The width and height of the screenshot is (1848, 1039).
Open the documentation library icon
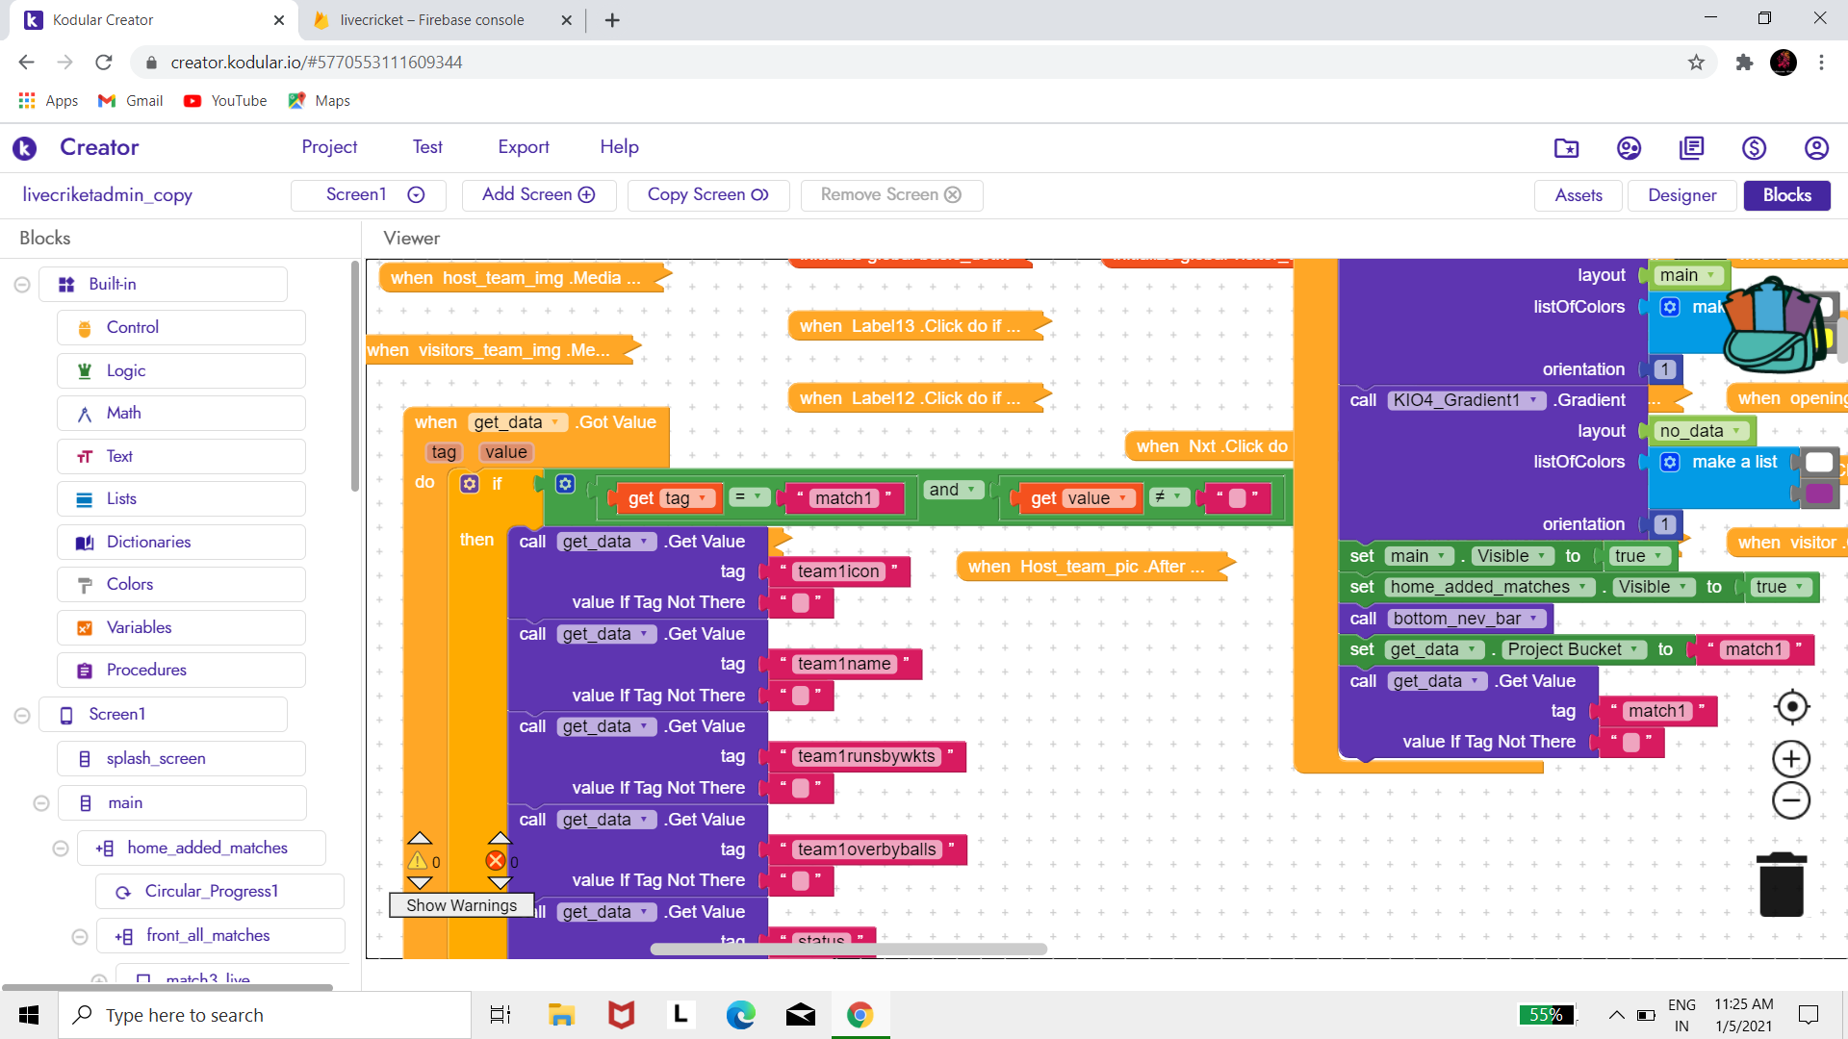point(1691,147)
